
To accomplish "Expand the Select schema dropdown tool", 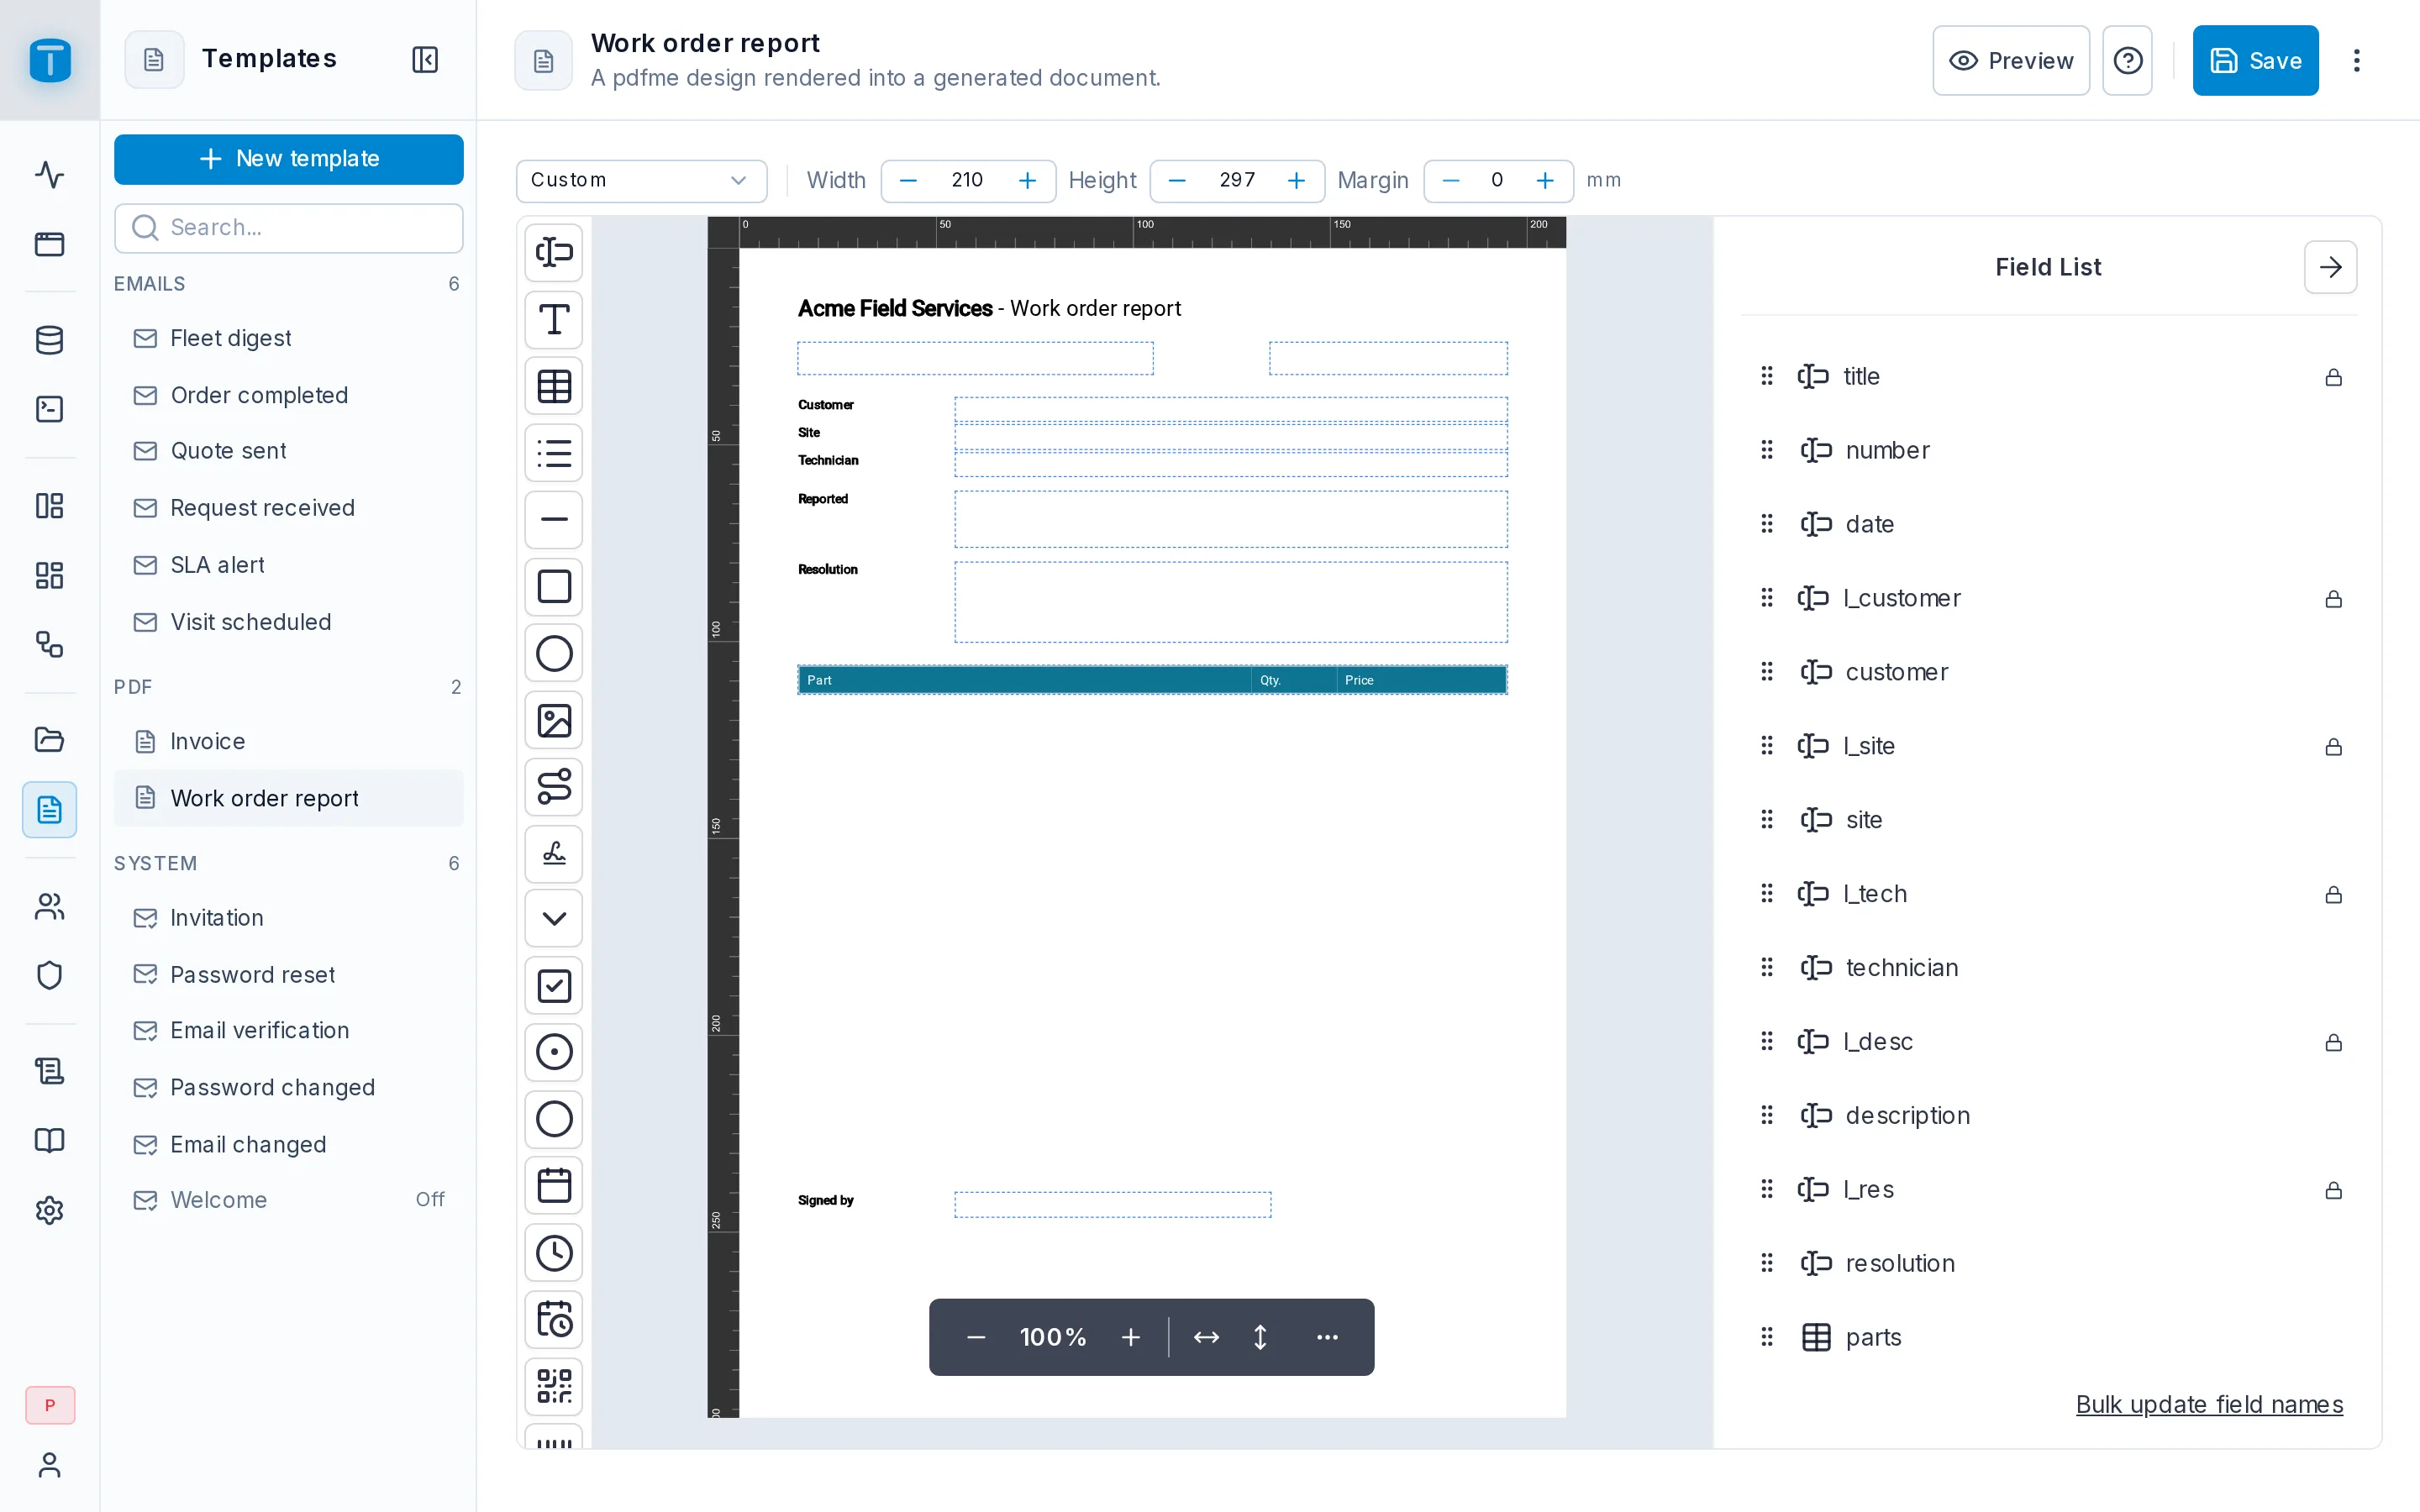I will 554,918.
